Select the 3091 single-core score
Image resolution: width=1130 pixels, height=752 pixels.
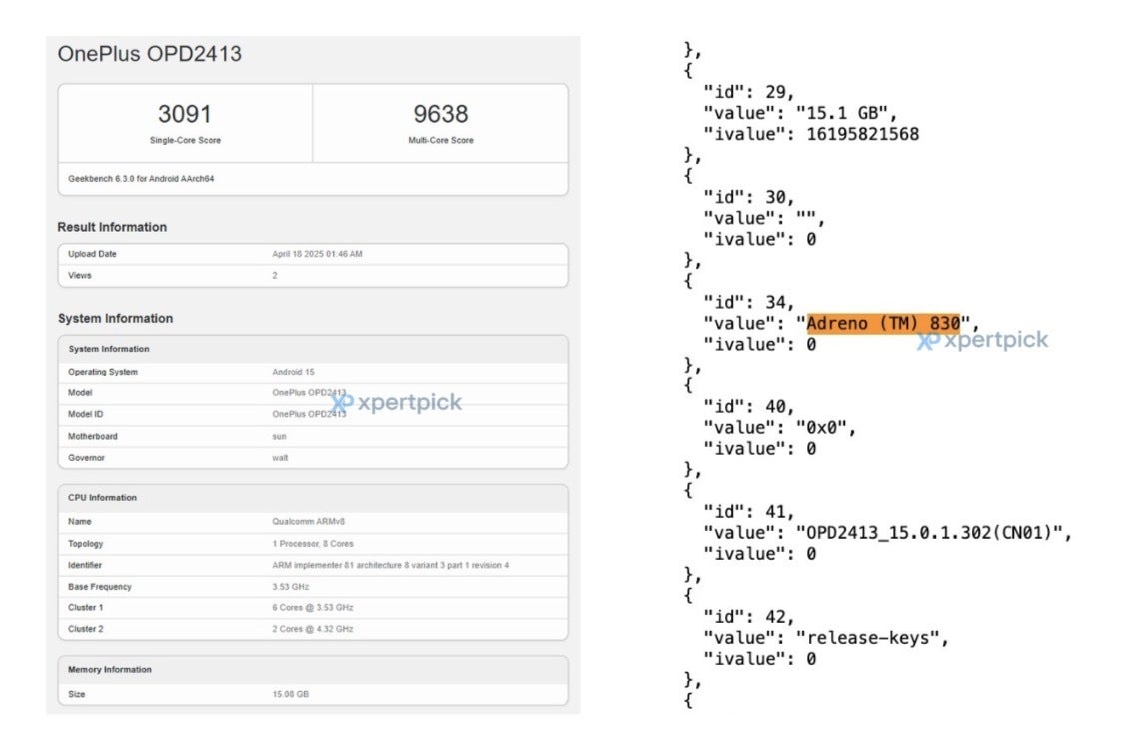tap(185, 114)
